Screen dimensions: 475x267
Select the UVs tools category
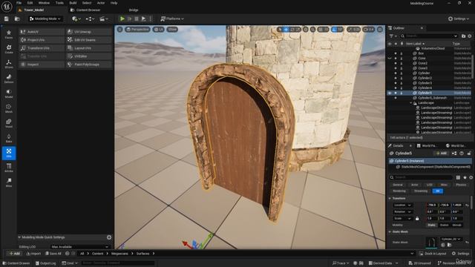(9, 153)
